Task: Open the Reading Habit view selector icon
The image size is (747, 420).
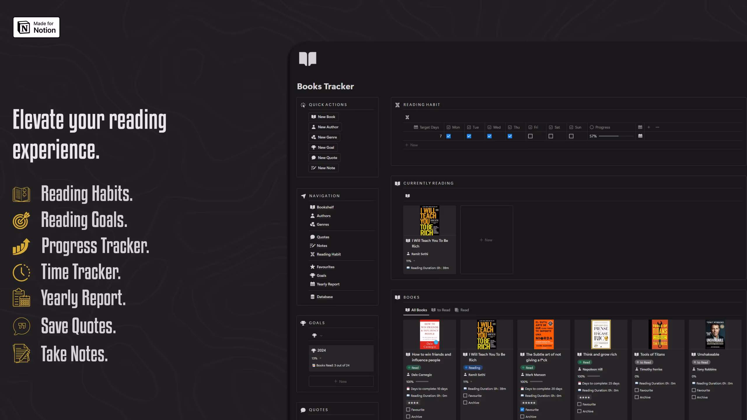Action: (x=407, y=117)
